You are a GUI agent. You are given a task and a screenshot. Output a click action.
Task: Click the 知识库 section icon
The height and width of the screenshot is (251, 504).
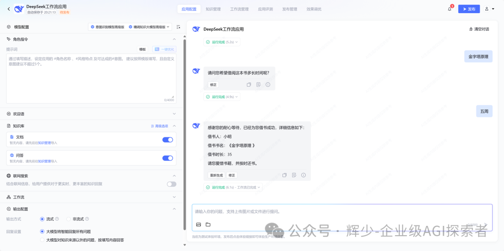[9, 126]
